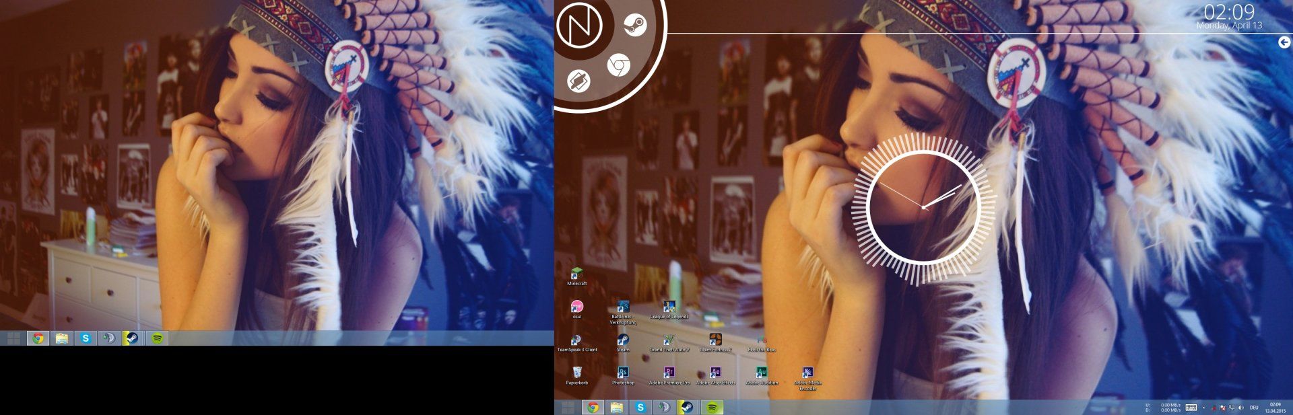Open the DEU input language selector

click(1254, 408)
